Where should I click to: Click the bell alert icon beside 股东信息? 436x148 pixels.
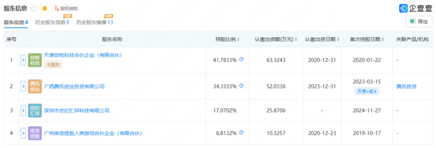[44, 9]
